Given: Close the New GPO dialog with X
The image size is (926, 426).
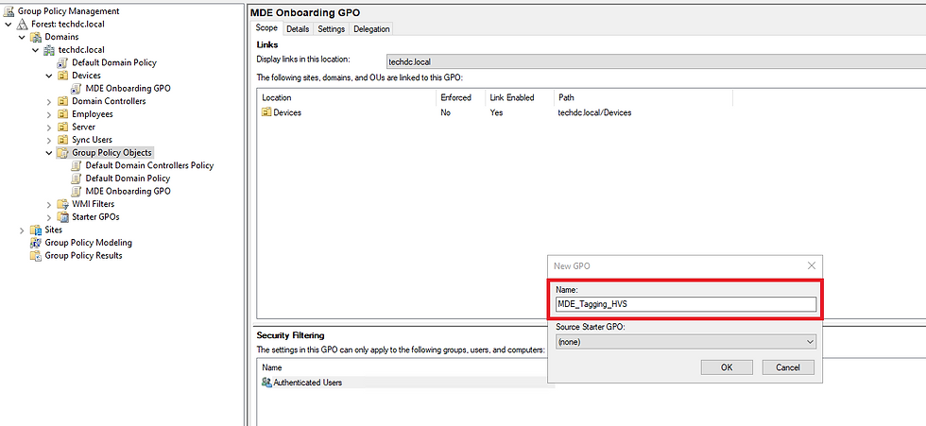Looking at the screenshot, I should [x=812, y=266].
